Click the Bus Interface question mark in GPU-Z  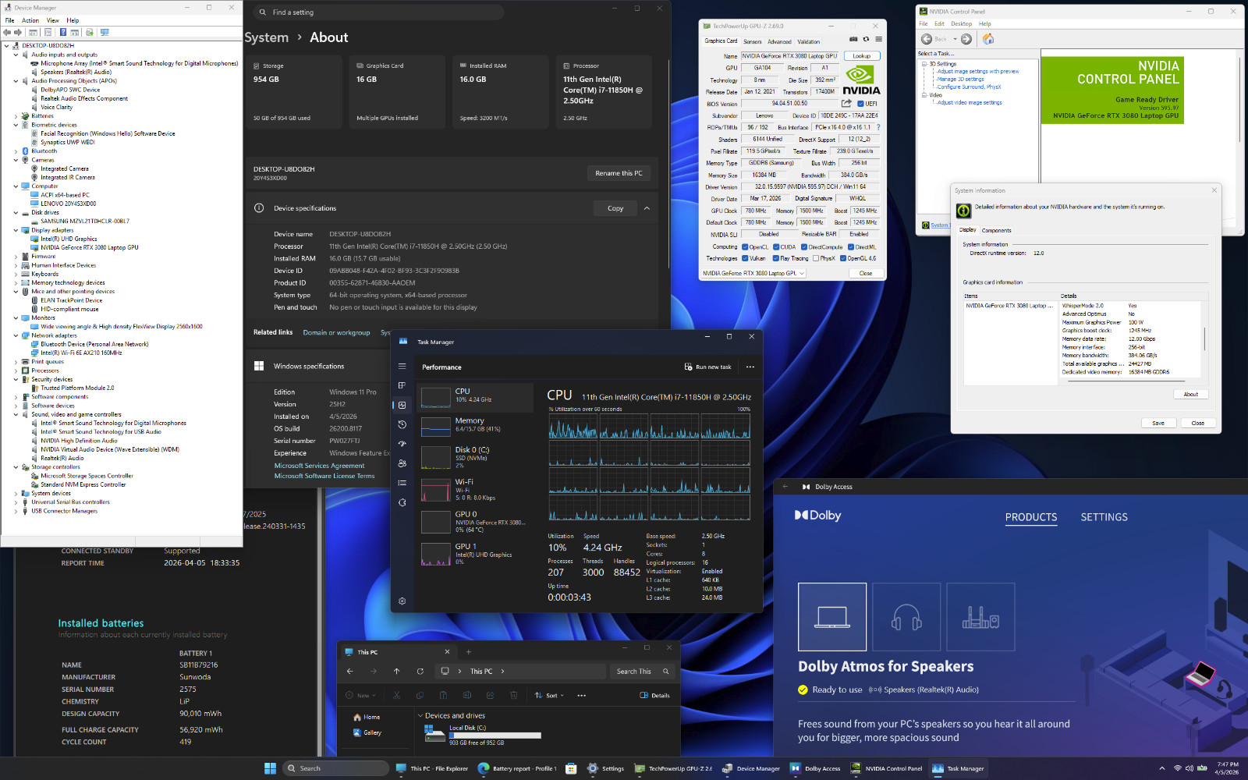pyautogui.click(x=878, y=127)
